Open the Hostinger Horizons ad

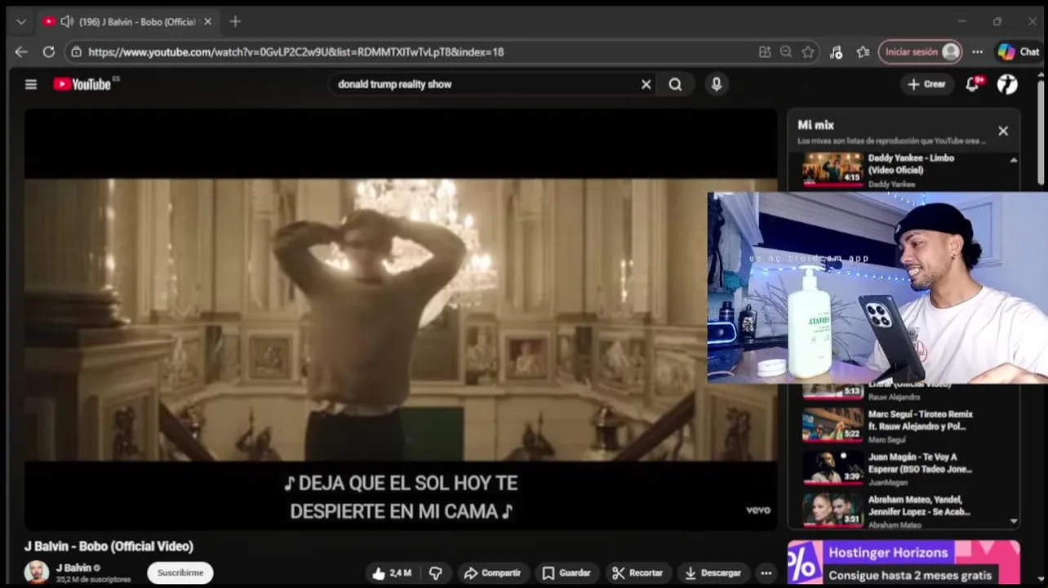tap(904, 563)
